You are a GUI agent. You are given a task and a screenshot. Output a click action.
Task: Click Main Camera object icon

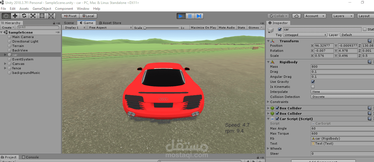pos(10,37)
